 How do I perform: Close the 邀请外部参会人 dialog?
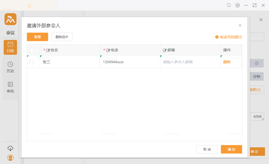240,25
